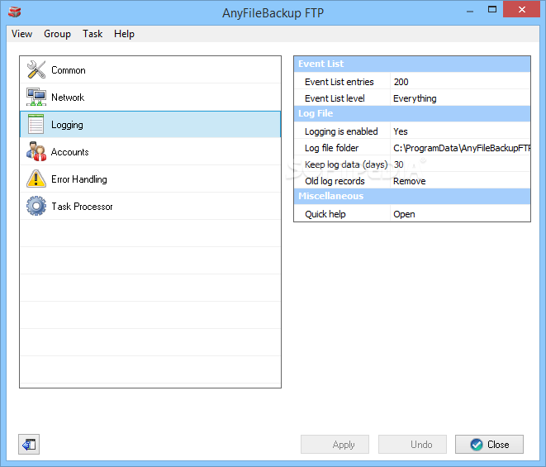Click the AnyFileBackup app icon in title bar
The height and width of the screenshot is (467, 546).
15,12
